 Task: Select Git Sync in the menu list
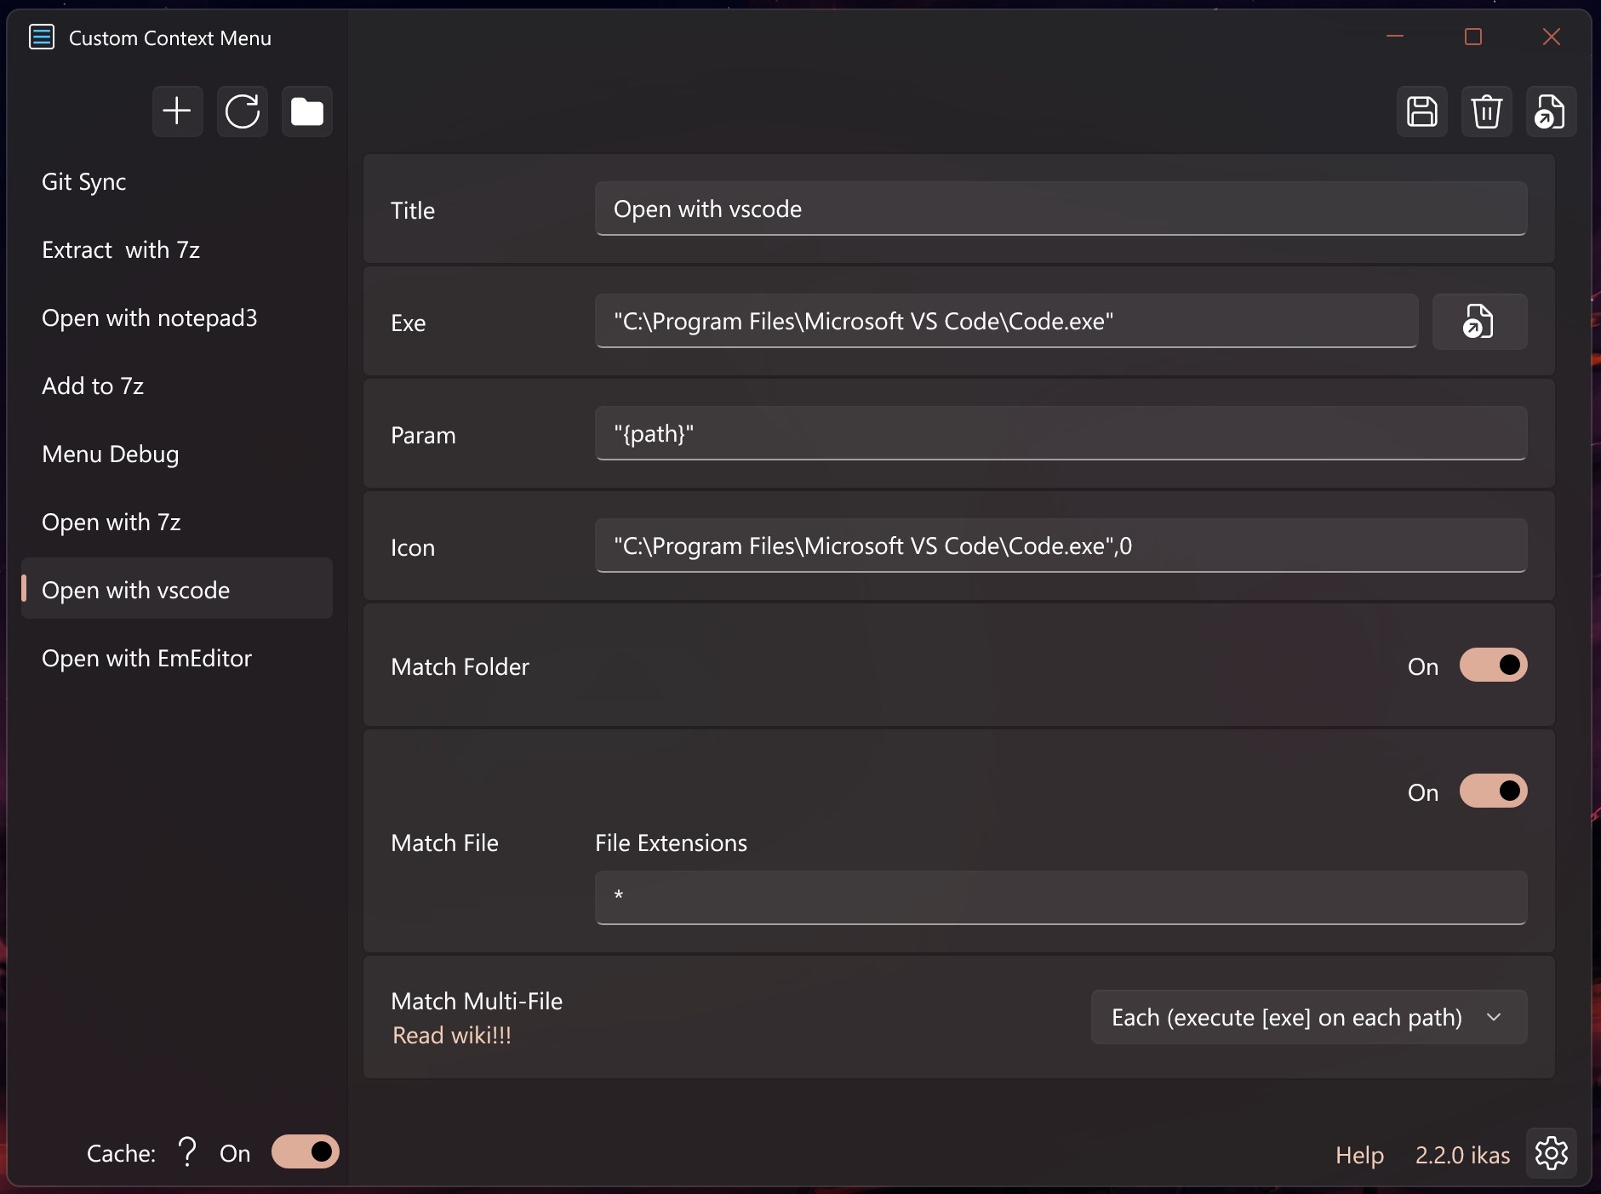[x=84, y=182]
